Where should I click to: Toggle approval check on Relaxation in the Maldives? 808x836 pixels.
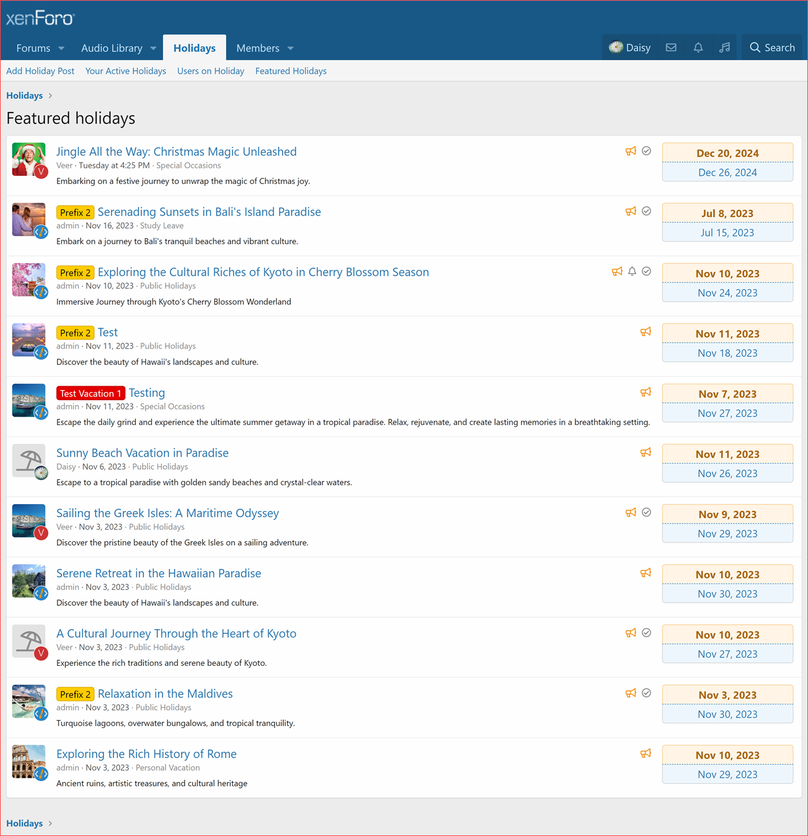click(x=646, y=692)
